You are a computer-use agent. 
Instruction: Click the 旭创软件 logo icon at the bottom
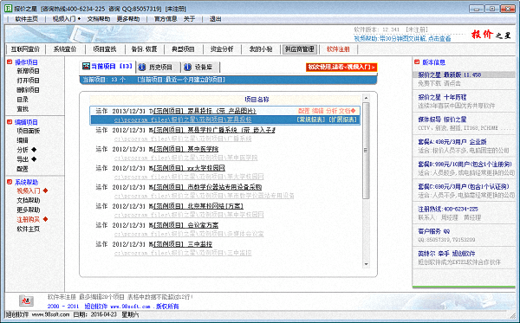pos(26,300)
